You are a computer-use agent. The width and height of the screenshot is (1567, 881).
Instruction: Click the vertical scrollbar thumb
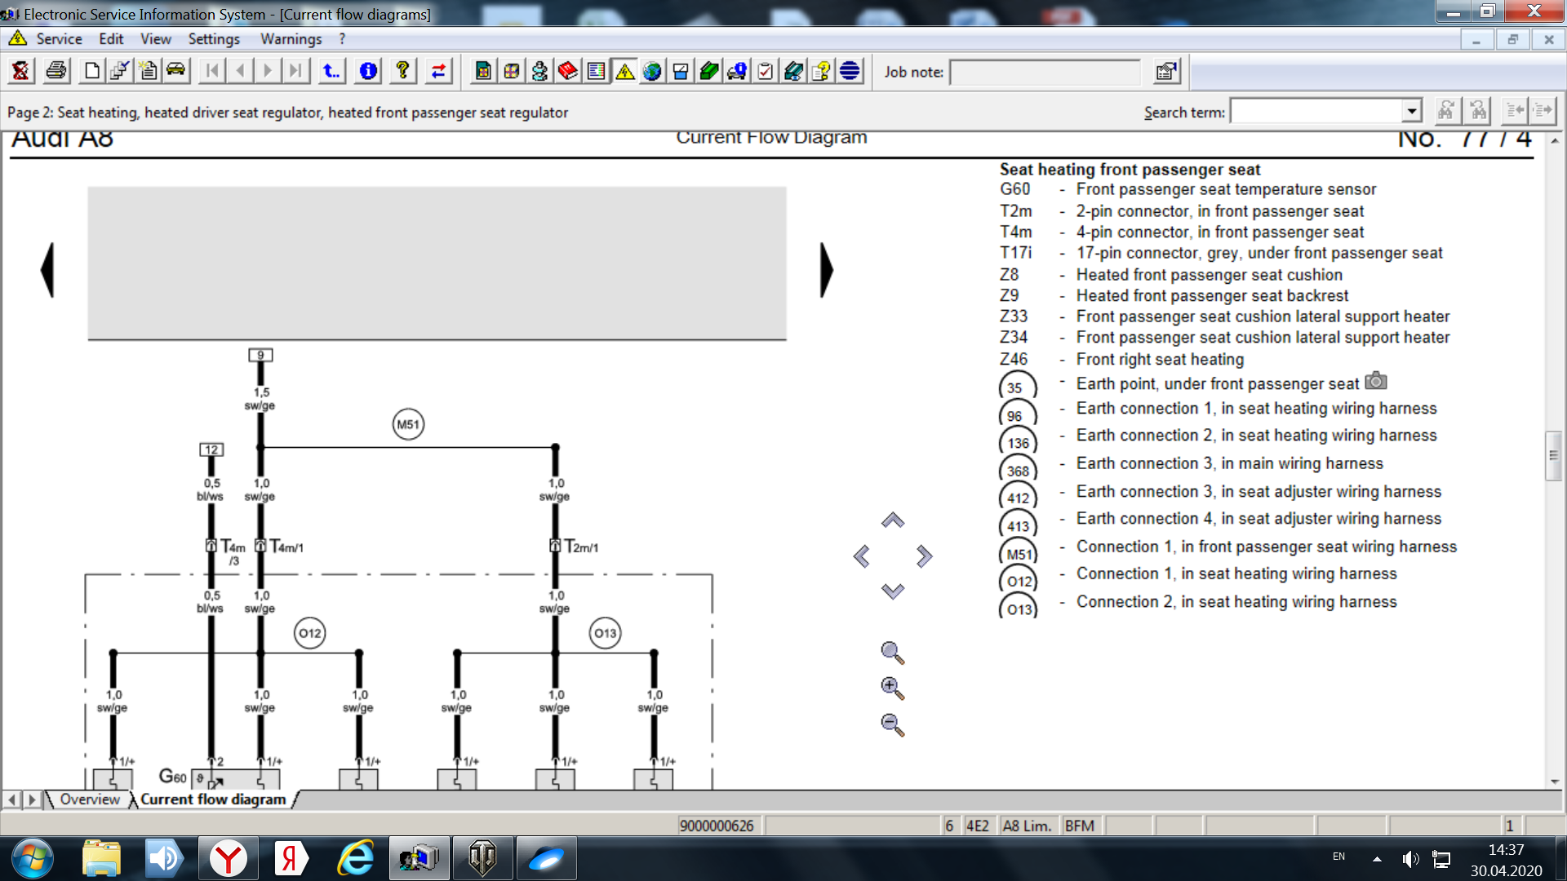pyautogui.click(x=1553, y=454)
